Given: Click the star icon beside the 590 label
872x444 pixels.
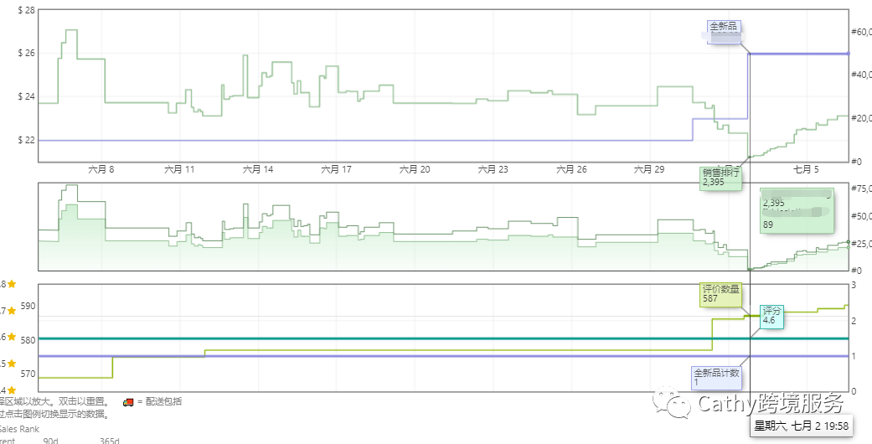Looking at the screenshot, I should 11,311.
